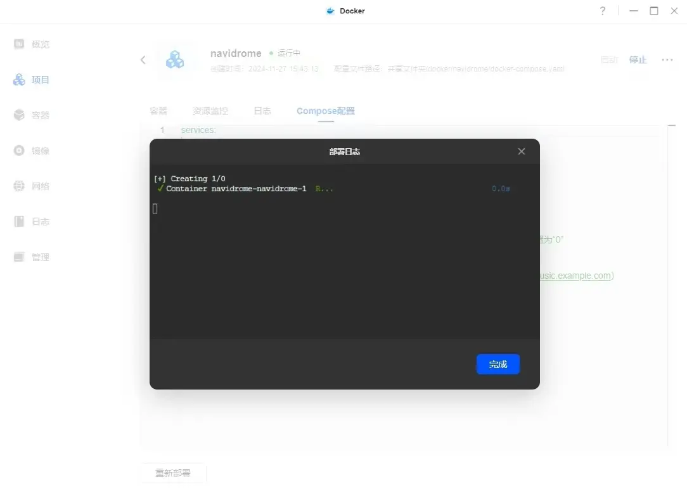
Task: Click the navidrome project title
Action: pos(236,53)
